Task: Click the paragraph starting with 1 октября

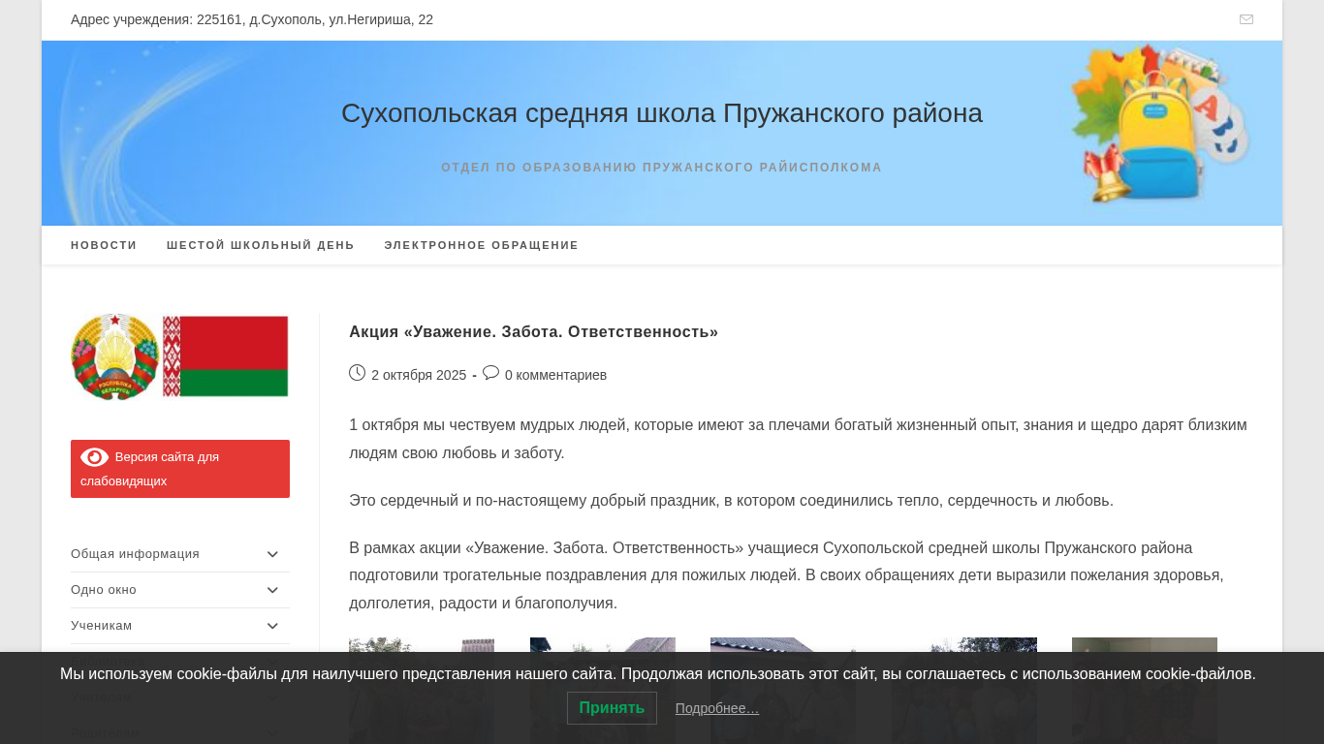Action: pyautogui.click(x=798, y=439)
